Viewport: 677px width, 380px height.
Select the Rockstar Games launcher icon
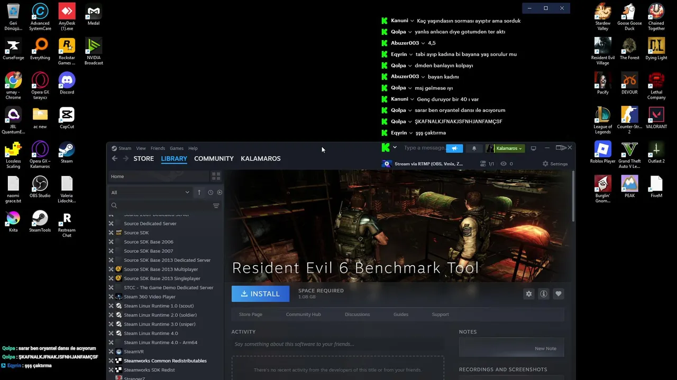[x=67, y=52]
